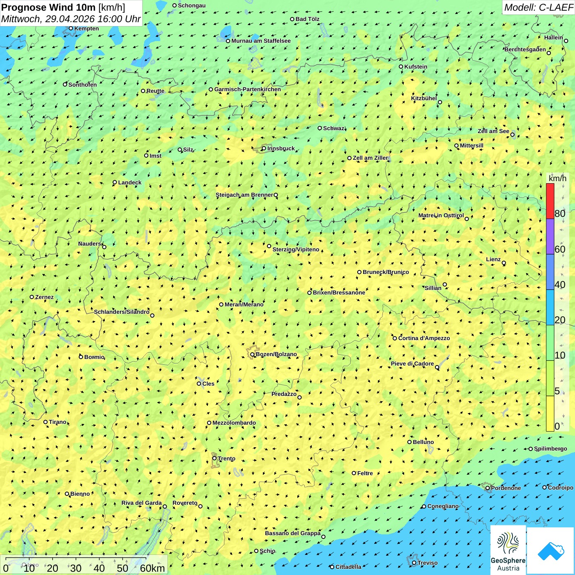The image size is (575, 575).
Task: Select the Kempten city label
Action: 87,28
